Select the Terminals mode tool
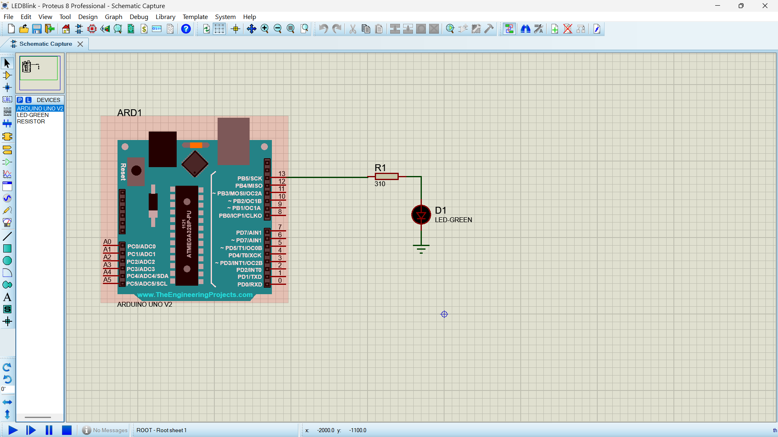778x437 pixels. point(7,150)
